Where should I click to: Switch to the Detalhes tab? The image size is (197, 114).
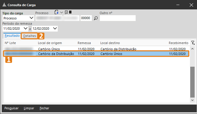[30, 36]
